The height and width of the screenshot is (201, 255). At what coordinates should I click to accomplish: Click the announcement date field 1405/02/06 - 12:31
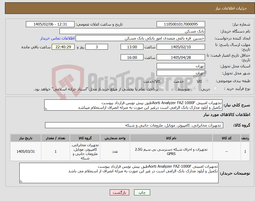click(x=50, y=24)
